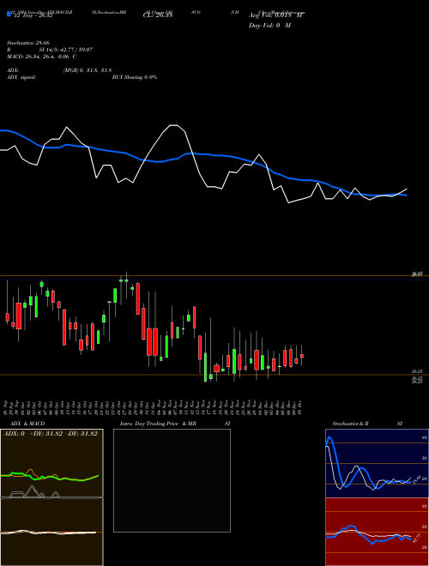Select the 'Stochastics: 28.66' value line
The image size is (429, 566).
pyautogui.click(x=27, y=43)
